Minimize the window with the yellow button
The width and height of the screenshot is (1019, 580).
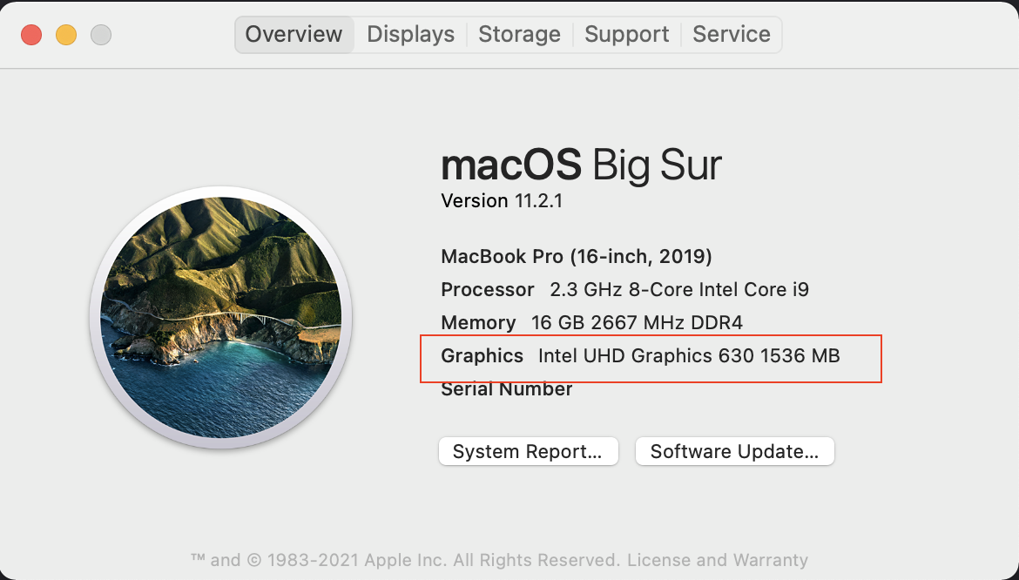(66, 35)
